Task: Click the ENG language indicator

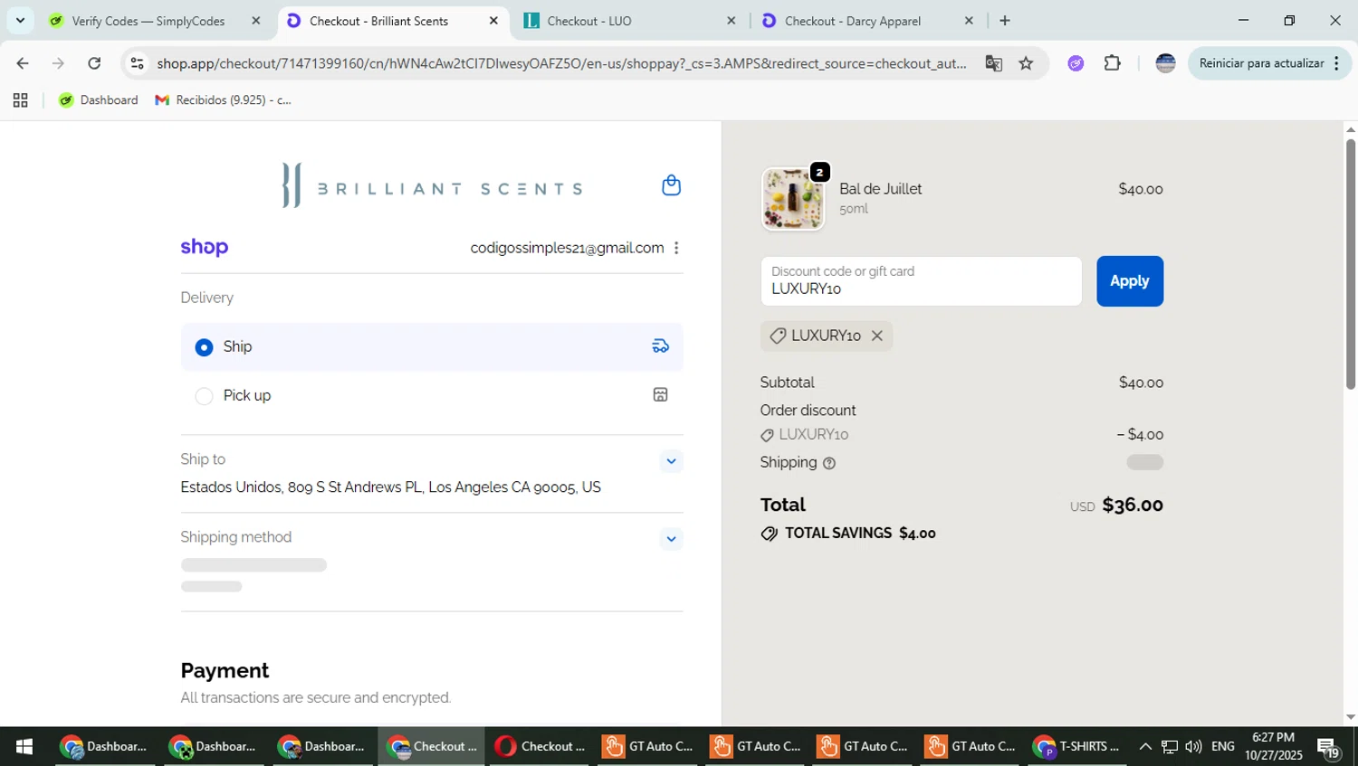Action: click(x=1223, y=747)
